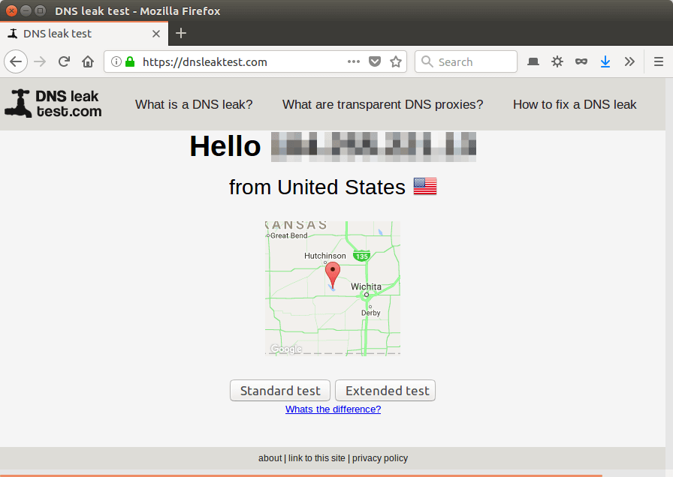Open 'Whats the difference?' link
The width and height of the screenshot is (673, 477).
(x=333, y=409)
